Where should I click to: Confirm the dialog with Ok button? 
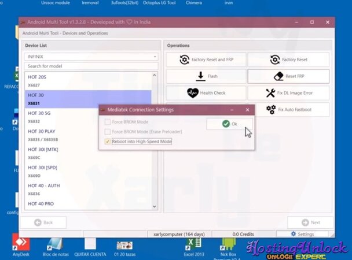click(229, 124)
